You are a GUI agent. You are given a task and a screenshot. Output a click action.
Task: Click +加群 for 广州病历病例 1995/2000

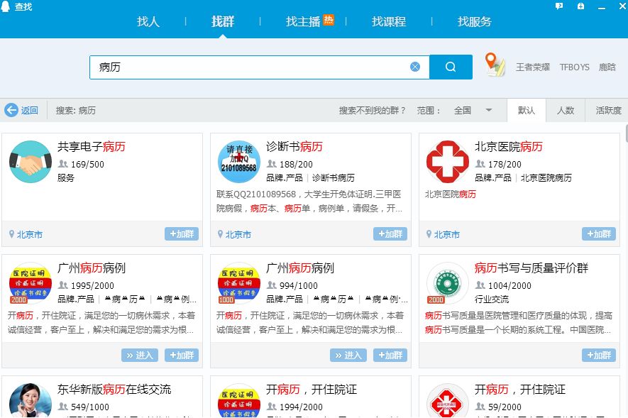(x=182, y=355)
